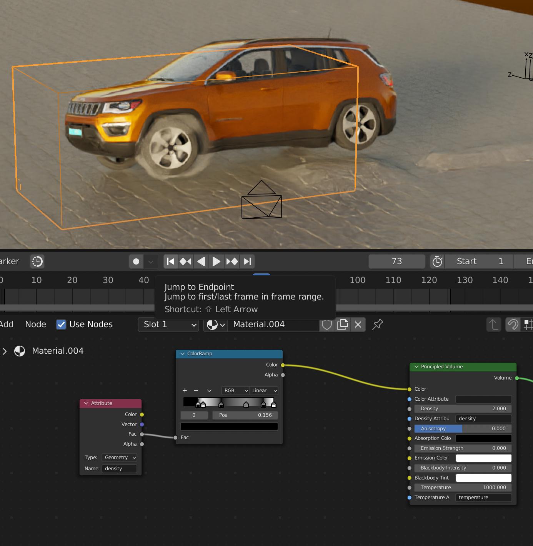Viewport: 533px width, 546px height.
Task: Click the Principled Volume output socket
Action: click(517, 378)
